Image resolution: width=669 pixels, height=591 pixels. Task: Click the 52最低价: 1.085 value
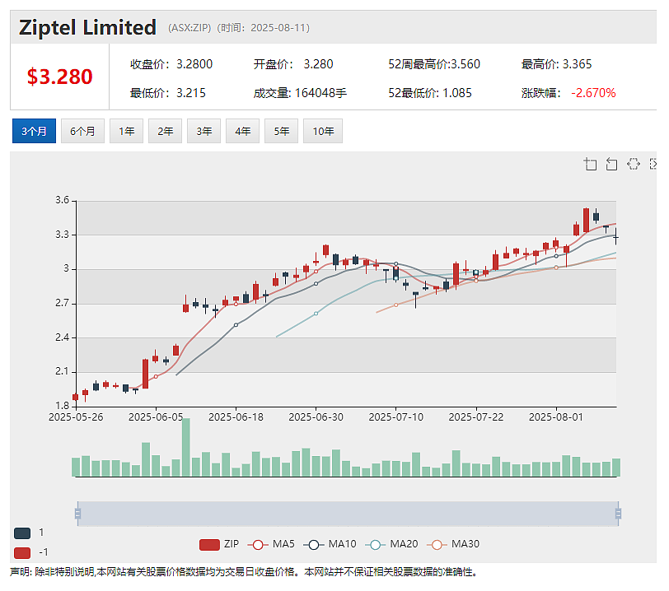coord(429,93)
